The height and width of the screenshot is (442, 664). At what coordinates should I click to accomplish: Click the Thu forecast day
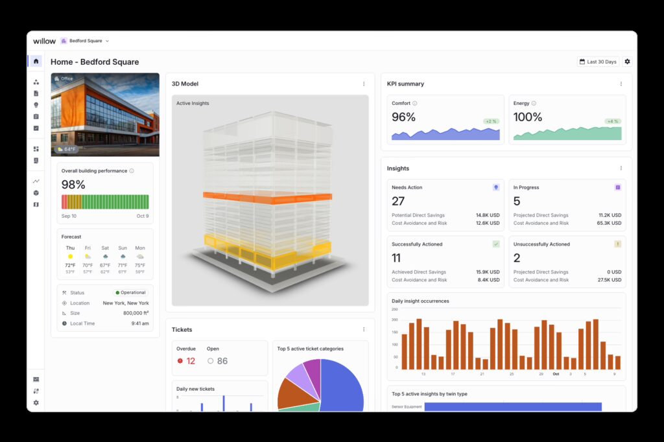pos(70,259)
